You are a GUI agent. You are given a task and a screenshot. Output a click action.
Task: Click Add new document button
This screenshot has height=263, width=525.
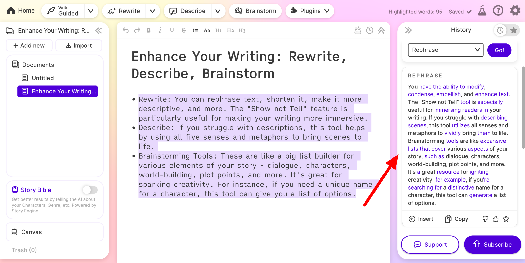click(29, 46)
